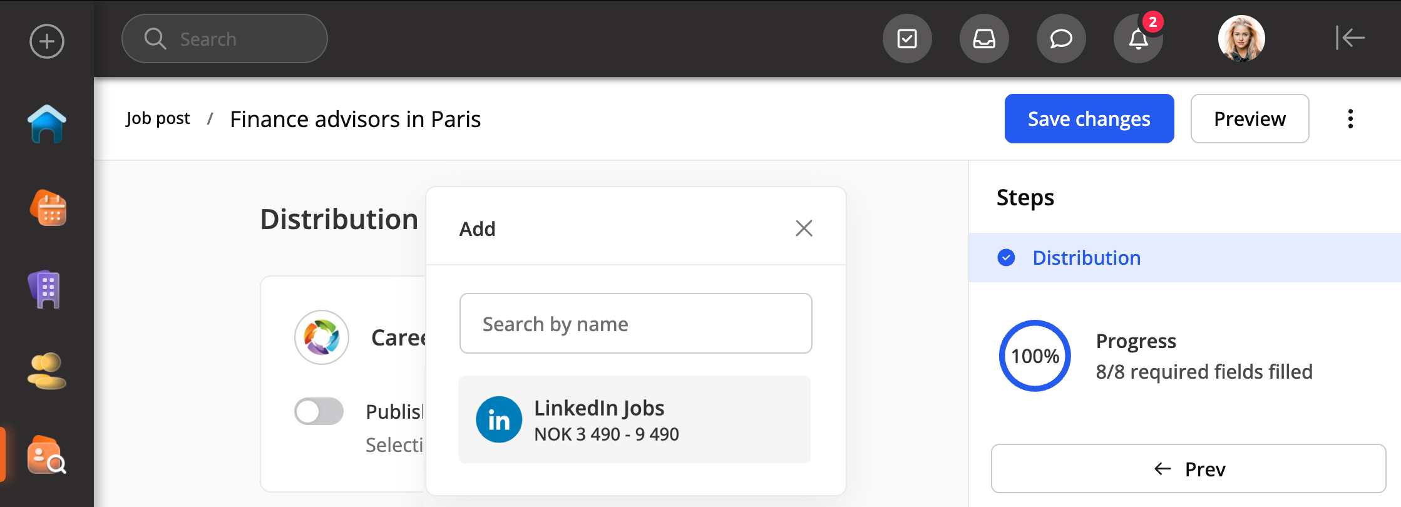Open the yellow people sidebar icon

point(47,371)
